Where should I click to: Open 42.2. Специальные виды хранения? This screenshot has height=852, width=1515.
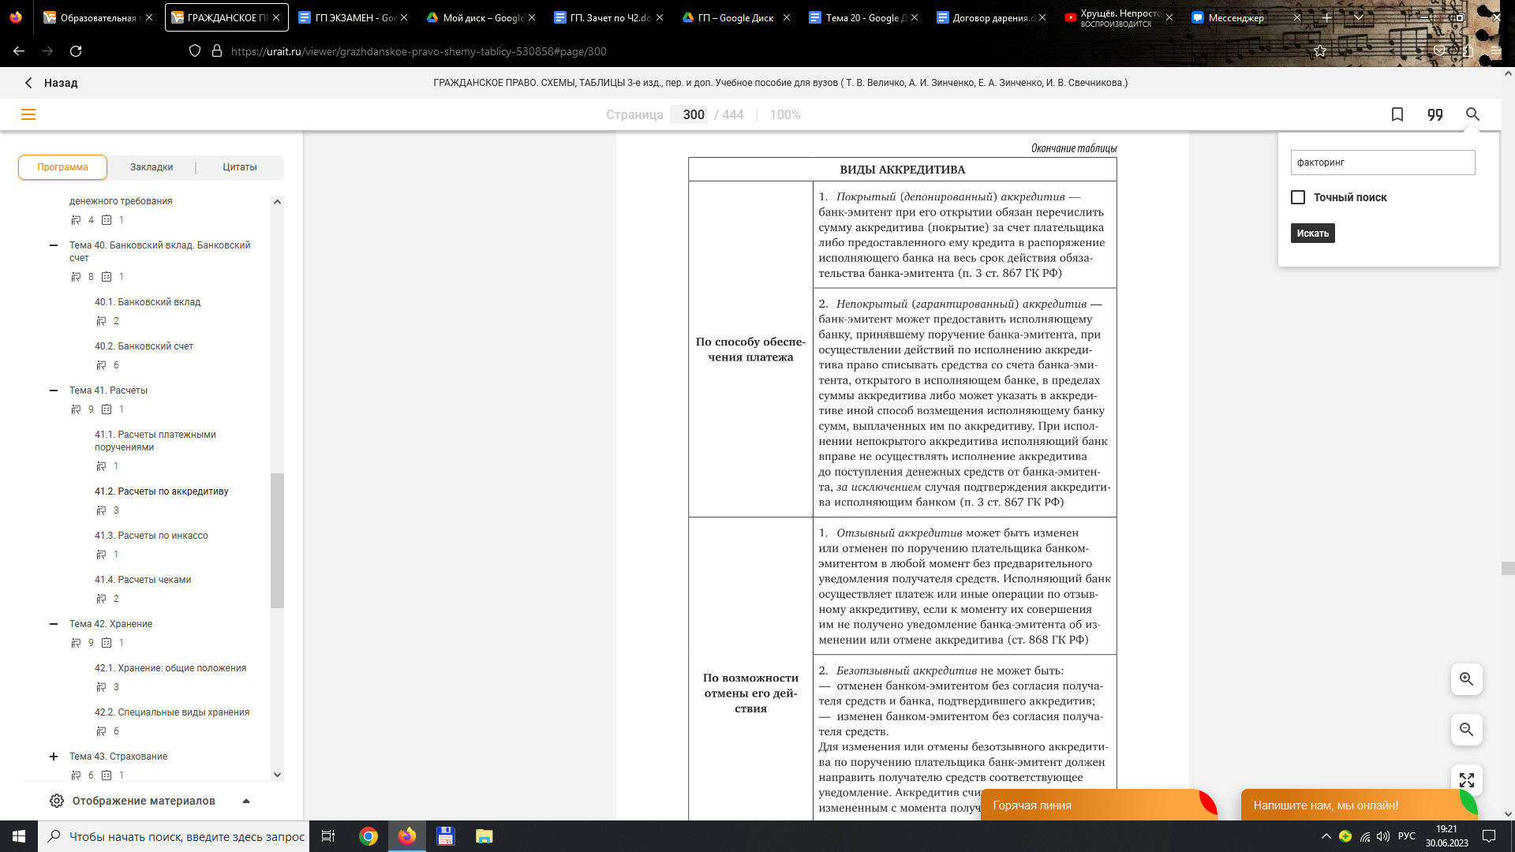click(172, 712)
